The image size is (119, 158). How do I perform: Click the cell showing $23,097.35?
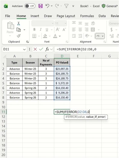(62, 69)
